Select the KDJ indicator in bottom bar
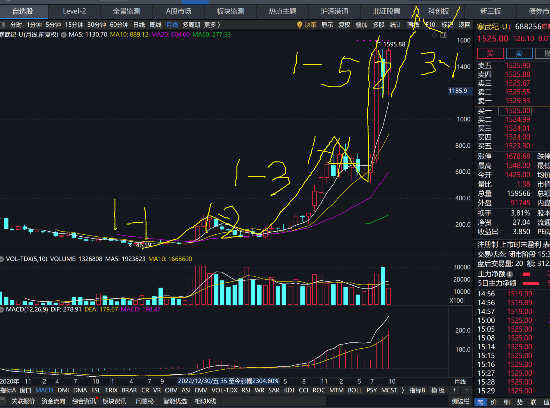The height and width of the screenshot is (408, 550). pyautogui.click(x=289, y=390)
